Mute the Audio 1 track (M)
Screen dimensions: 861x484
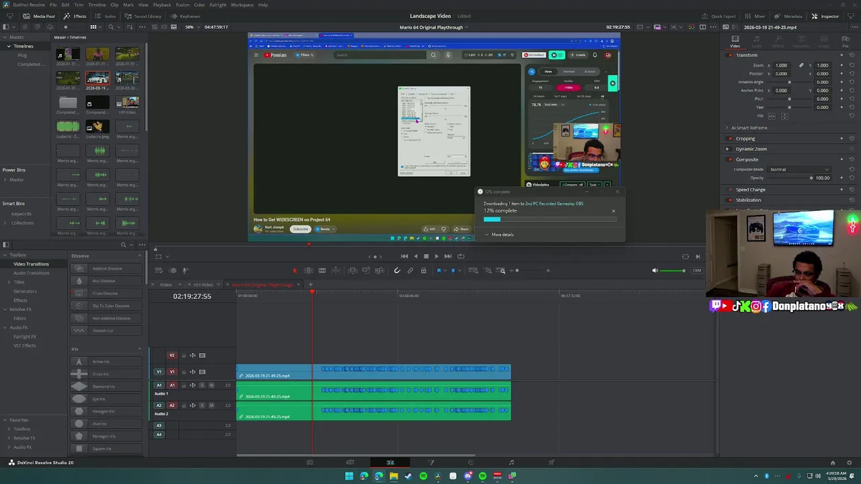pos(211,385)
